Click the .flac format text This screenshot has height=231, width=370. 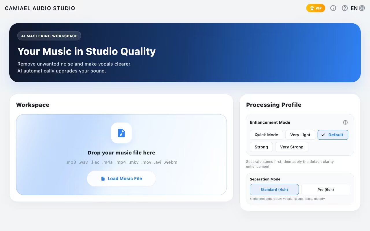pyautogui.click(x=95, y=162)
